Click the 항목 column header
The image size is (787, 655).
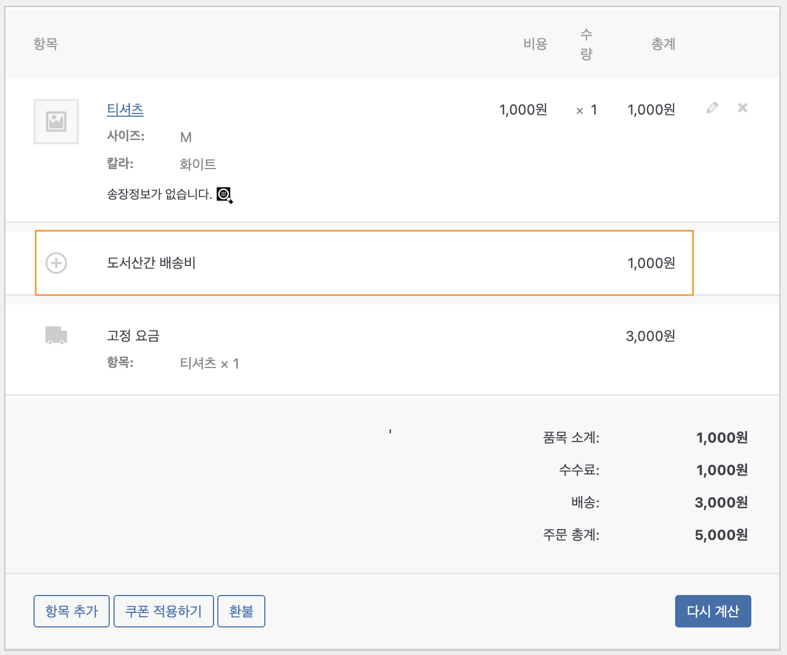click(45, 44)
